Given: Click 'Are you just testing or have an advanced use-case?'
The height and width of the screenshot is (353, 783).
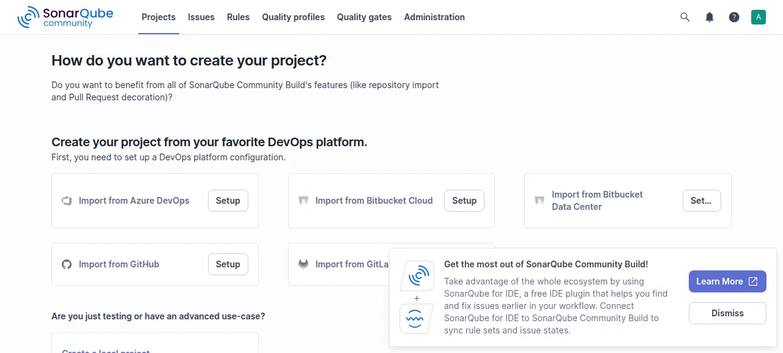Looking at the screenshot, I should [x=158, y=316].
